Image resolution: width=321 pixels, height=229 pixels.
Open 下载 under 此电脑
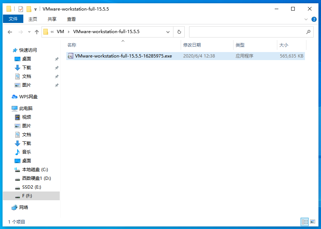pyautogui.click(x=26, y=143)
